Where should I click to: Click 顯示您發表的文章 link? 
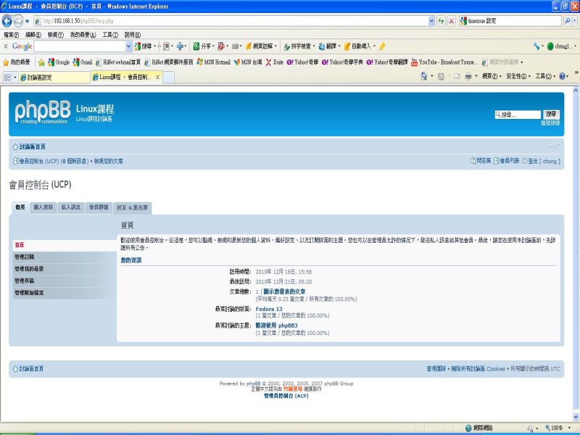tap(284, 291)
